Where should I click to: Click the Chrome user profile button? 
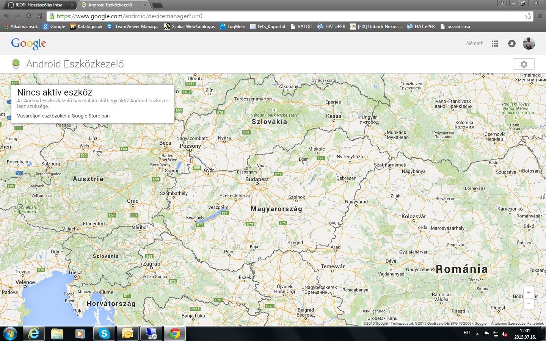point(502,3)
